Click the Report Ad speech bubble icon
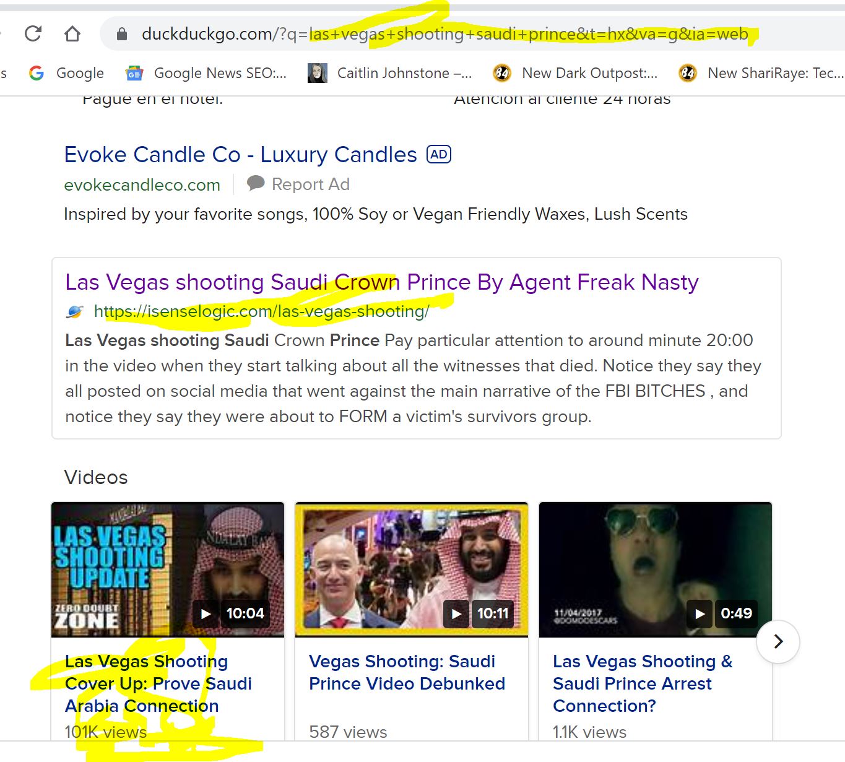 click(256, 184)
